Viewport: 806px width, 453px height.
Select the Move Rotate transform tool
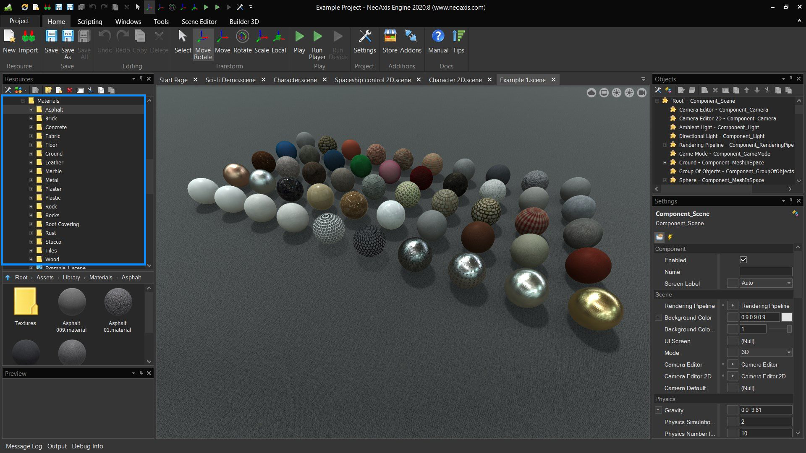[203, 44]
